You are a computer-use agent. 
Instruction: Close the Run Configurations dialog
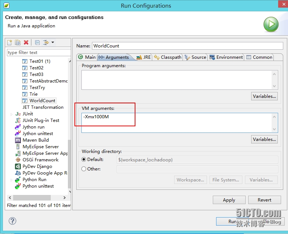tap(283, 4)
